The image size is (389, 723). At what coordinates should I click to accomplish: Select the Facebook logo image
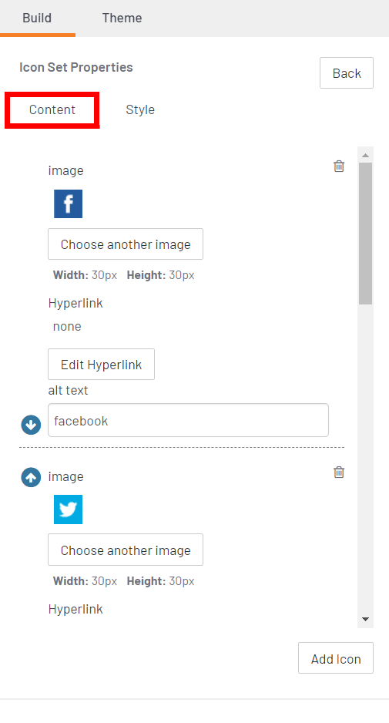[69, 203]
